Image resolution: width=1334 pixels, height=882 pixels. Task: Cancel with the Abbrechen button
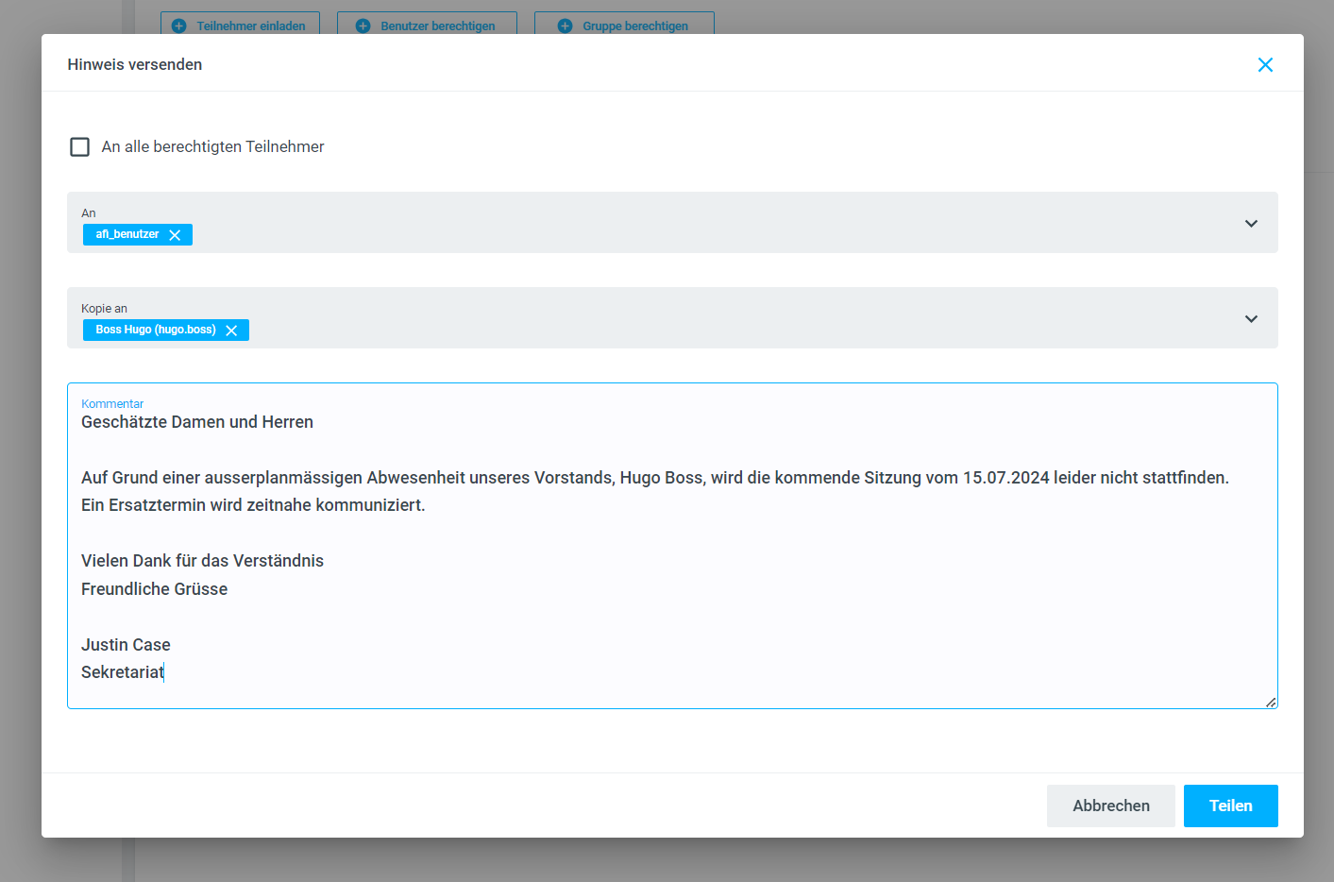(1110, 806)
